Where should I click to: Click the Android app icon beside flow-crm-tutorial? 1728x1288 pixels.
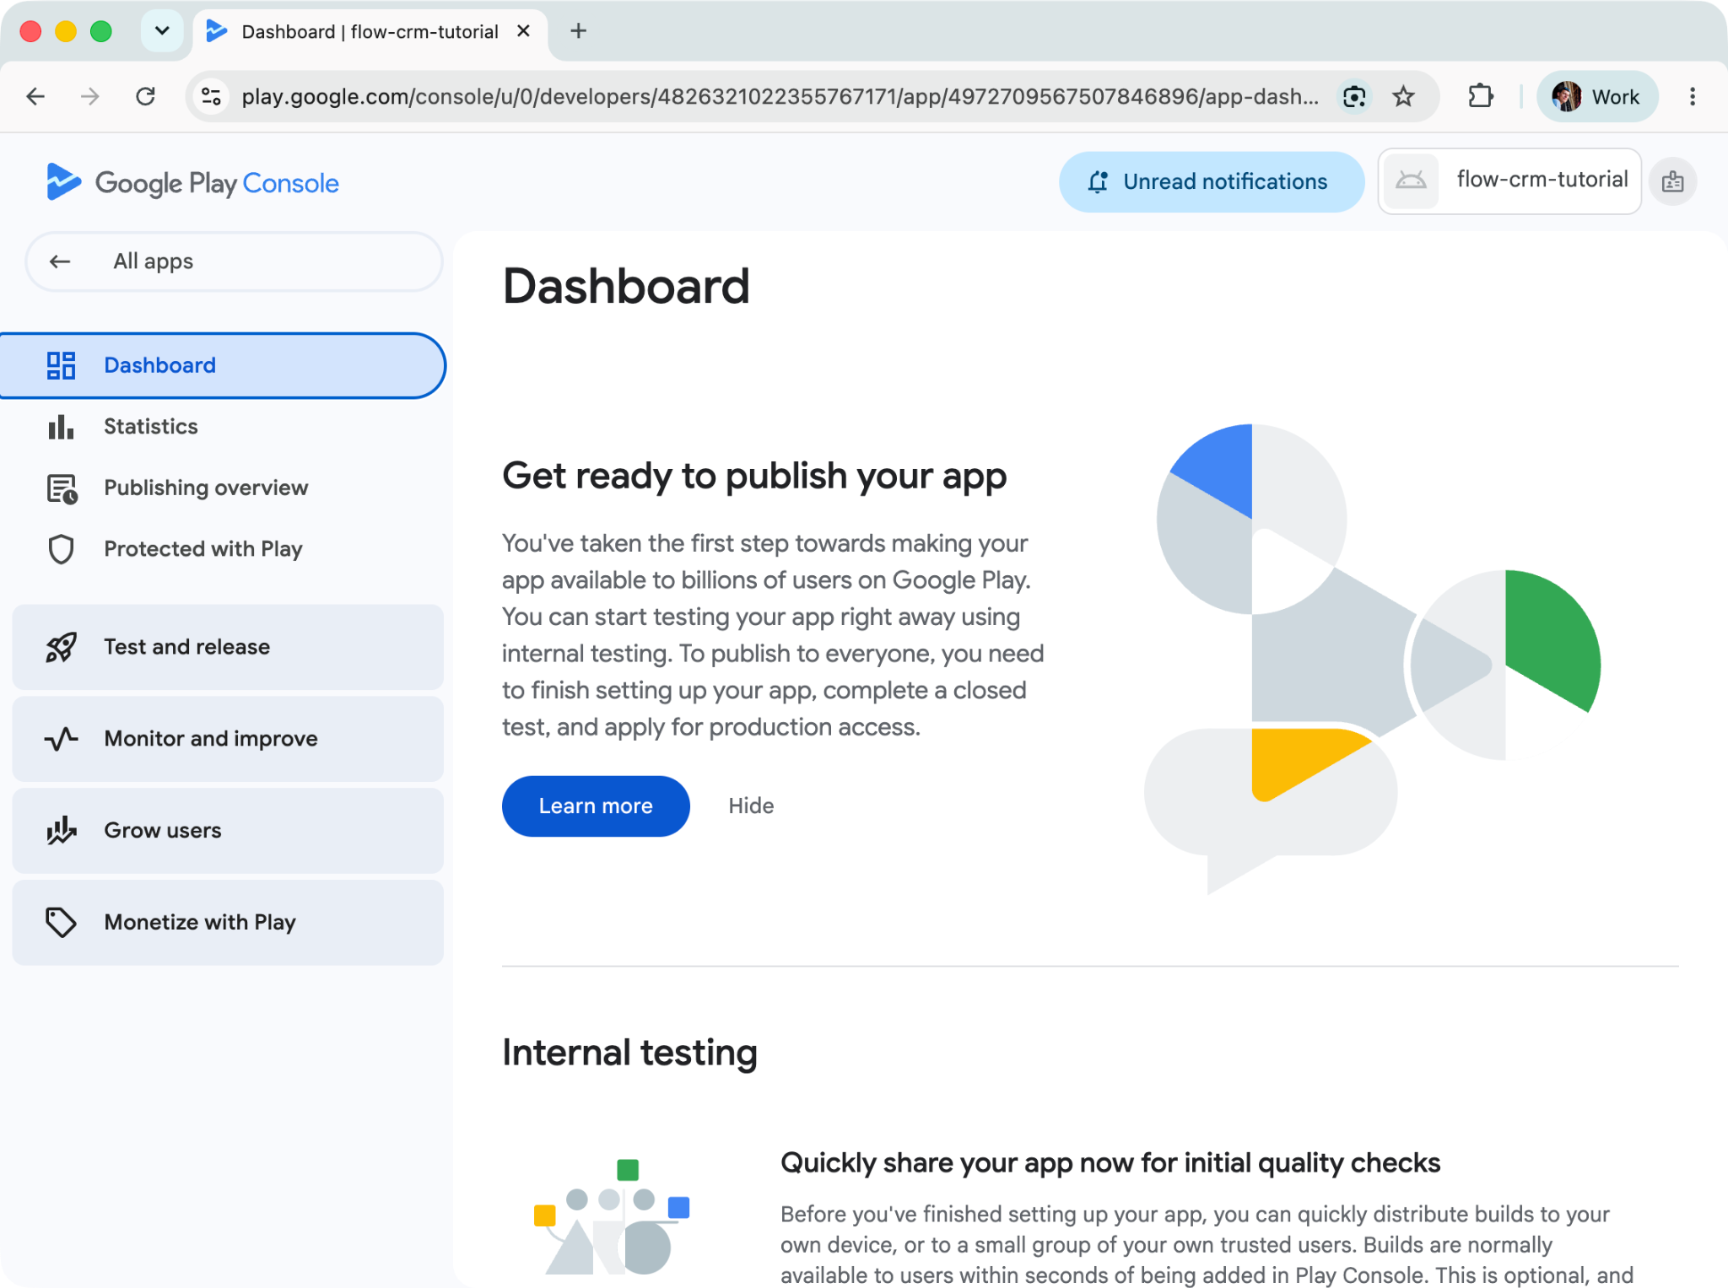1411,181
